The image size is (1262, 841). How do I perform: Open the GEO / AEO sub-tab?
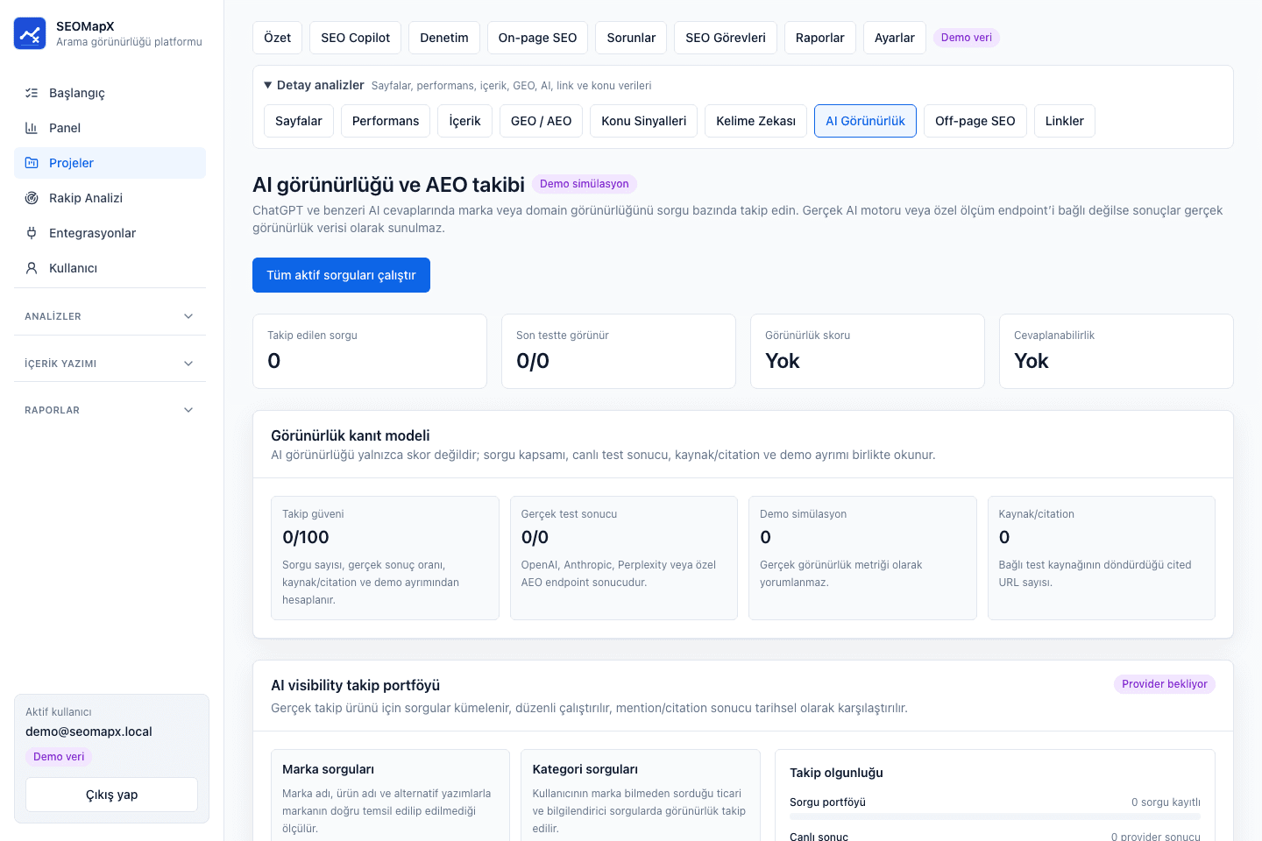pos(542,121)
